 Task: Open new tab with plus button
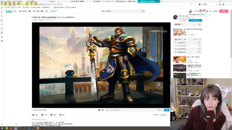point(161,1)
